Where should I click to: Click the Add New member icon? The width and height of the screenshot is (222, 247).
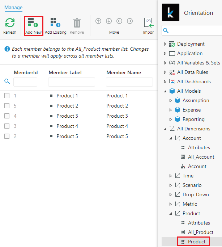[33, 22]
